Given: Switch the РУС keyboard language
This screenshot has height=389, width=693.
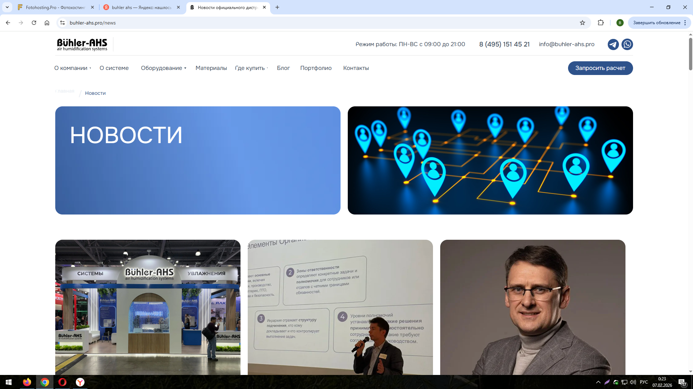Looking at the screenshot, I should (644, 382).
